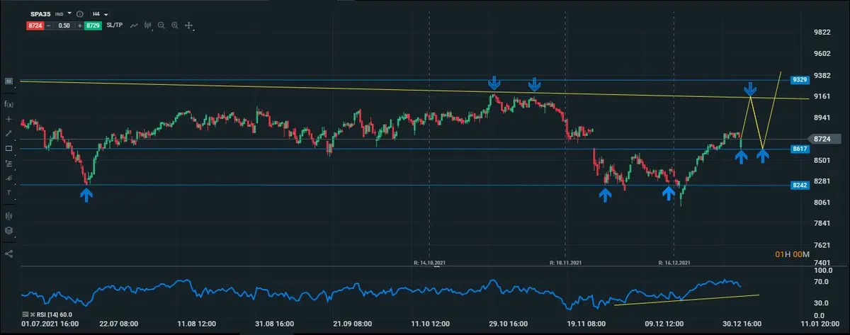Click the 0.50 volume input field

63,25
